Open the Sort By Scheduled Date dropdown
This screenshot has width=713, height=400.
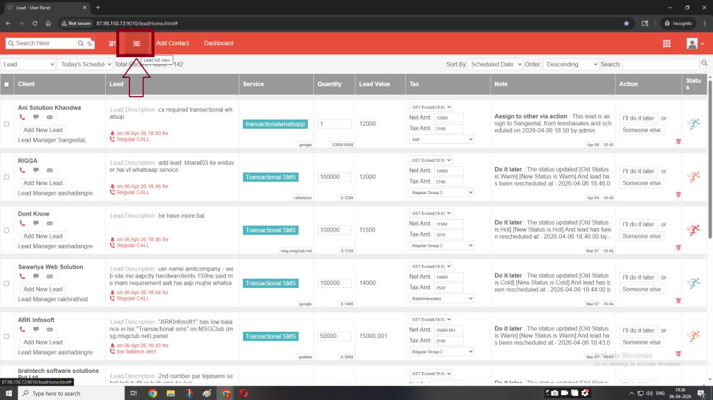[x=495, y=64]
